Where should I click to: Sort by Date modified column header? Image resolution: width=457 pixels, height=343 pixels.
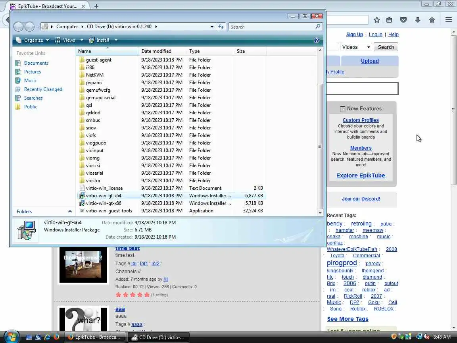[163, 51]
